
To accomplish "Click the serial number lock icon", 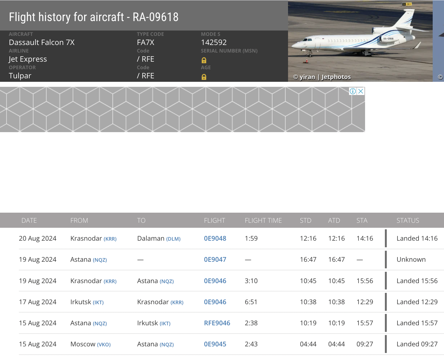I will [x=204, y=60].
